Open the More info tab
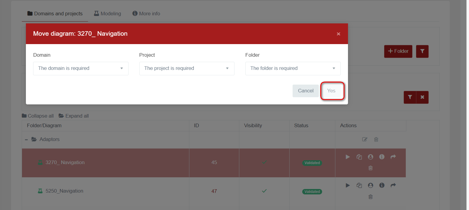 click(x=146, y=13)
